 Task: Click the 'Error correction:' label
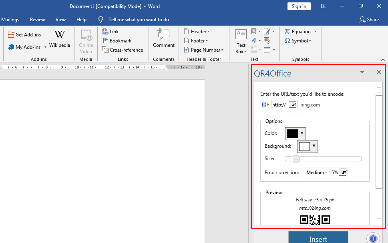click(282, 173)
